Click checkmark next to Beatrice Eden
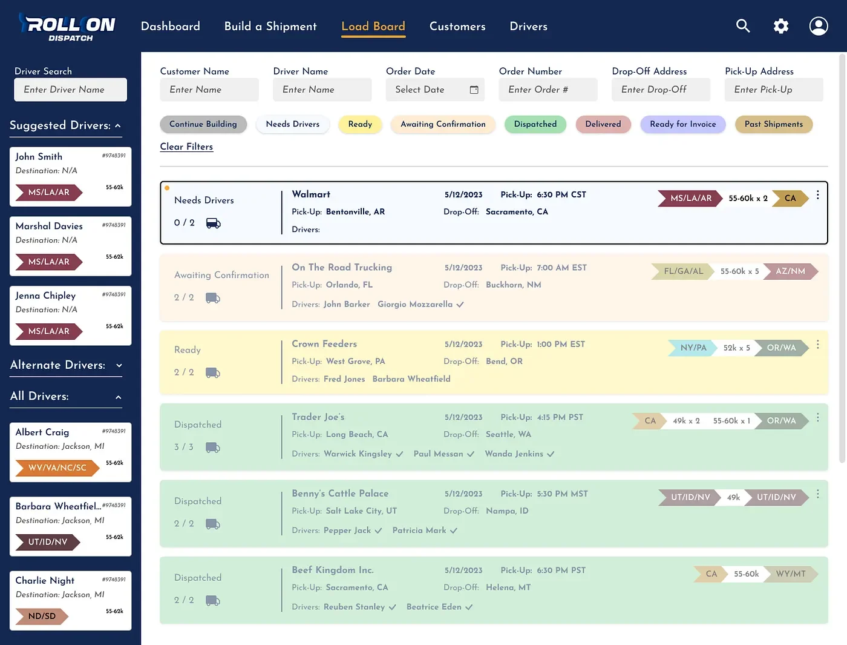The height and width of the screenshot is (645, 847). 469,607
